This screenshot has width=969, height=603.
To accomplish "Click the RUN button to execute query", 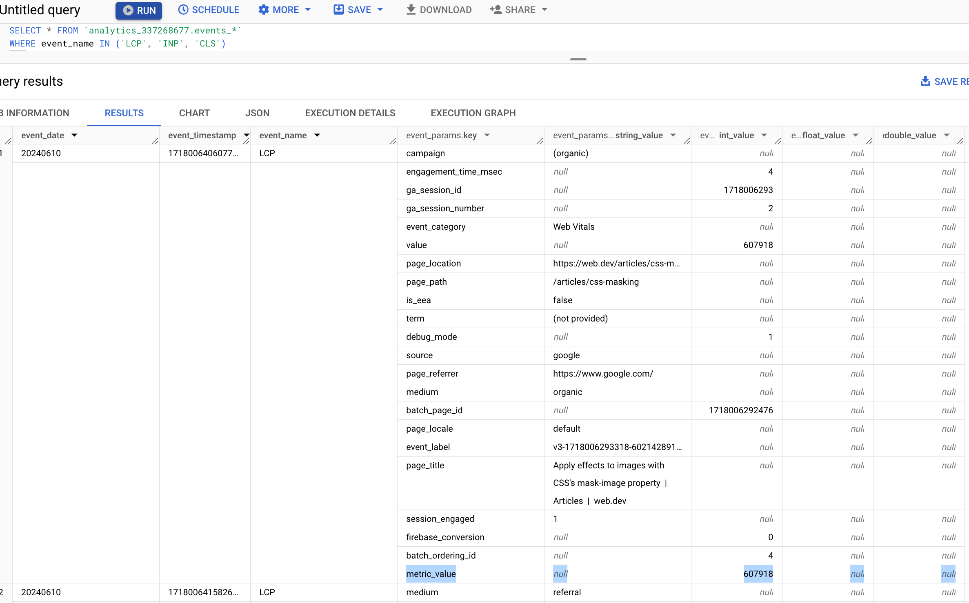I will click(138, 10).
